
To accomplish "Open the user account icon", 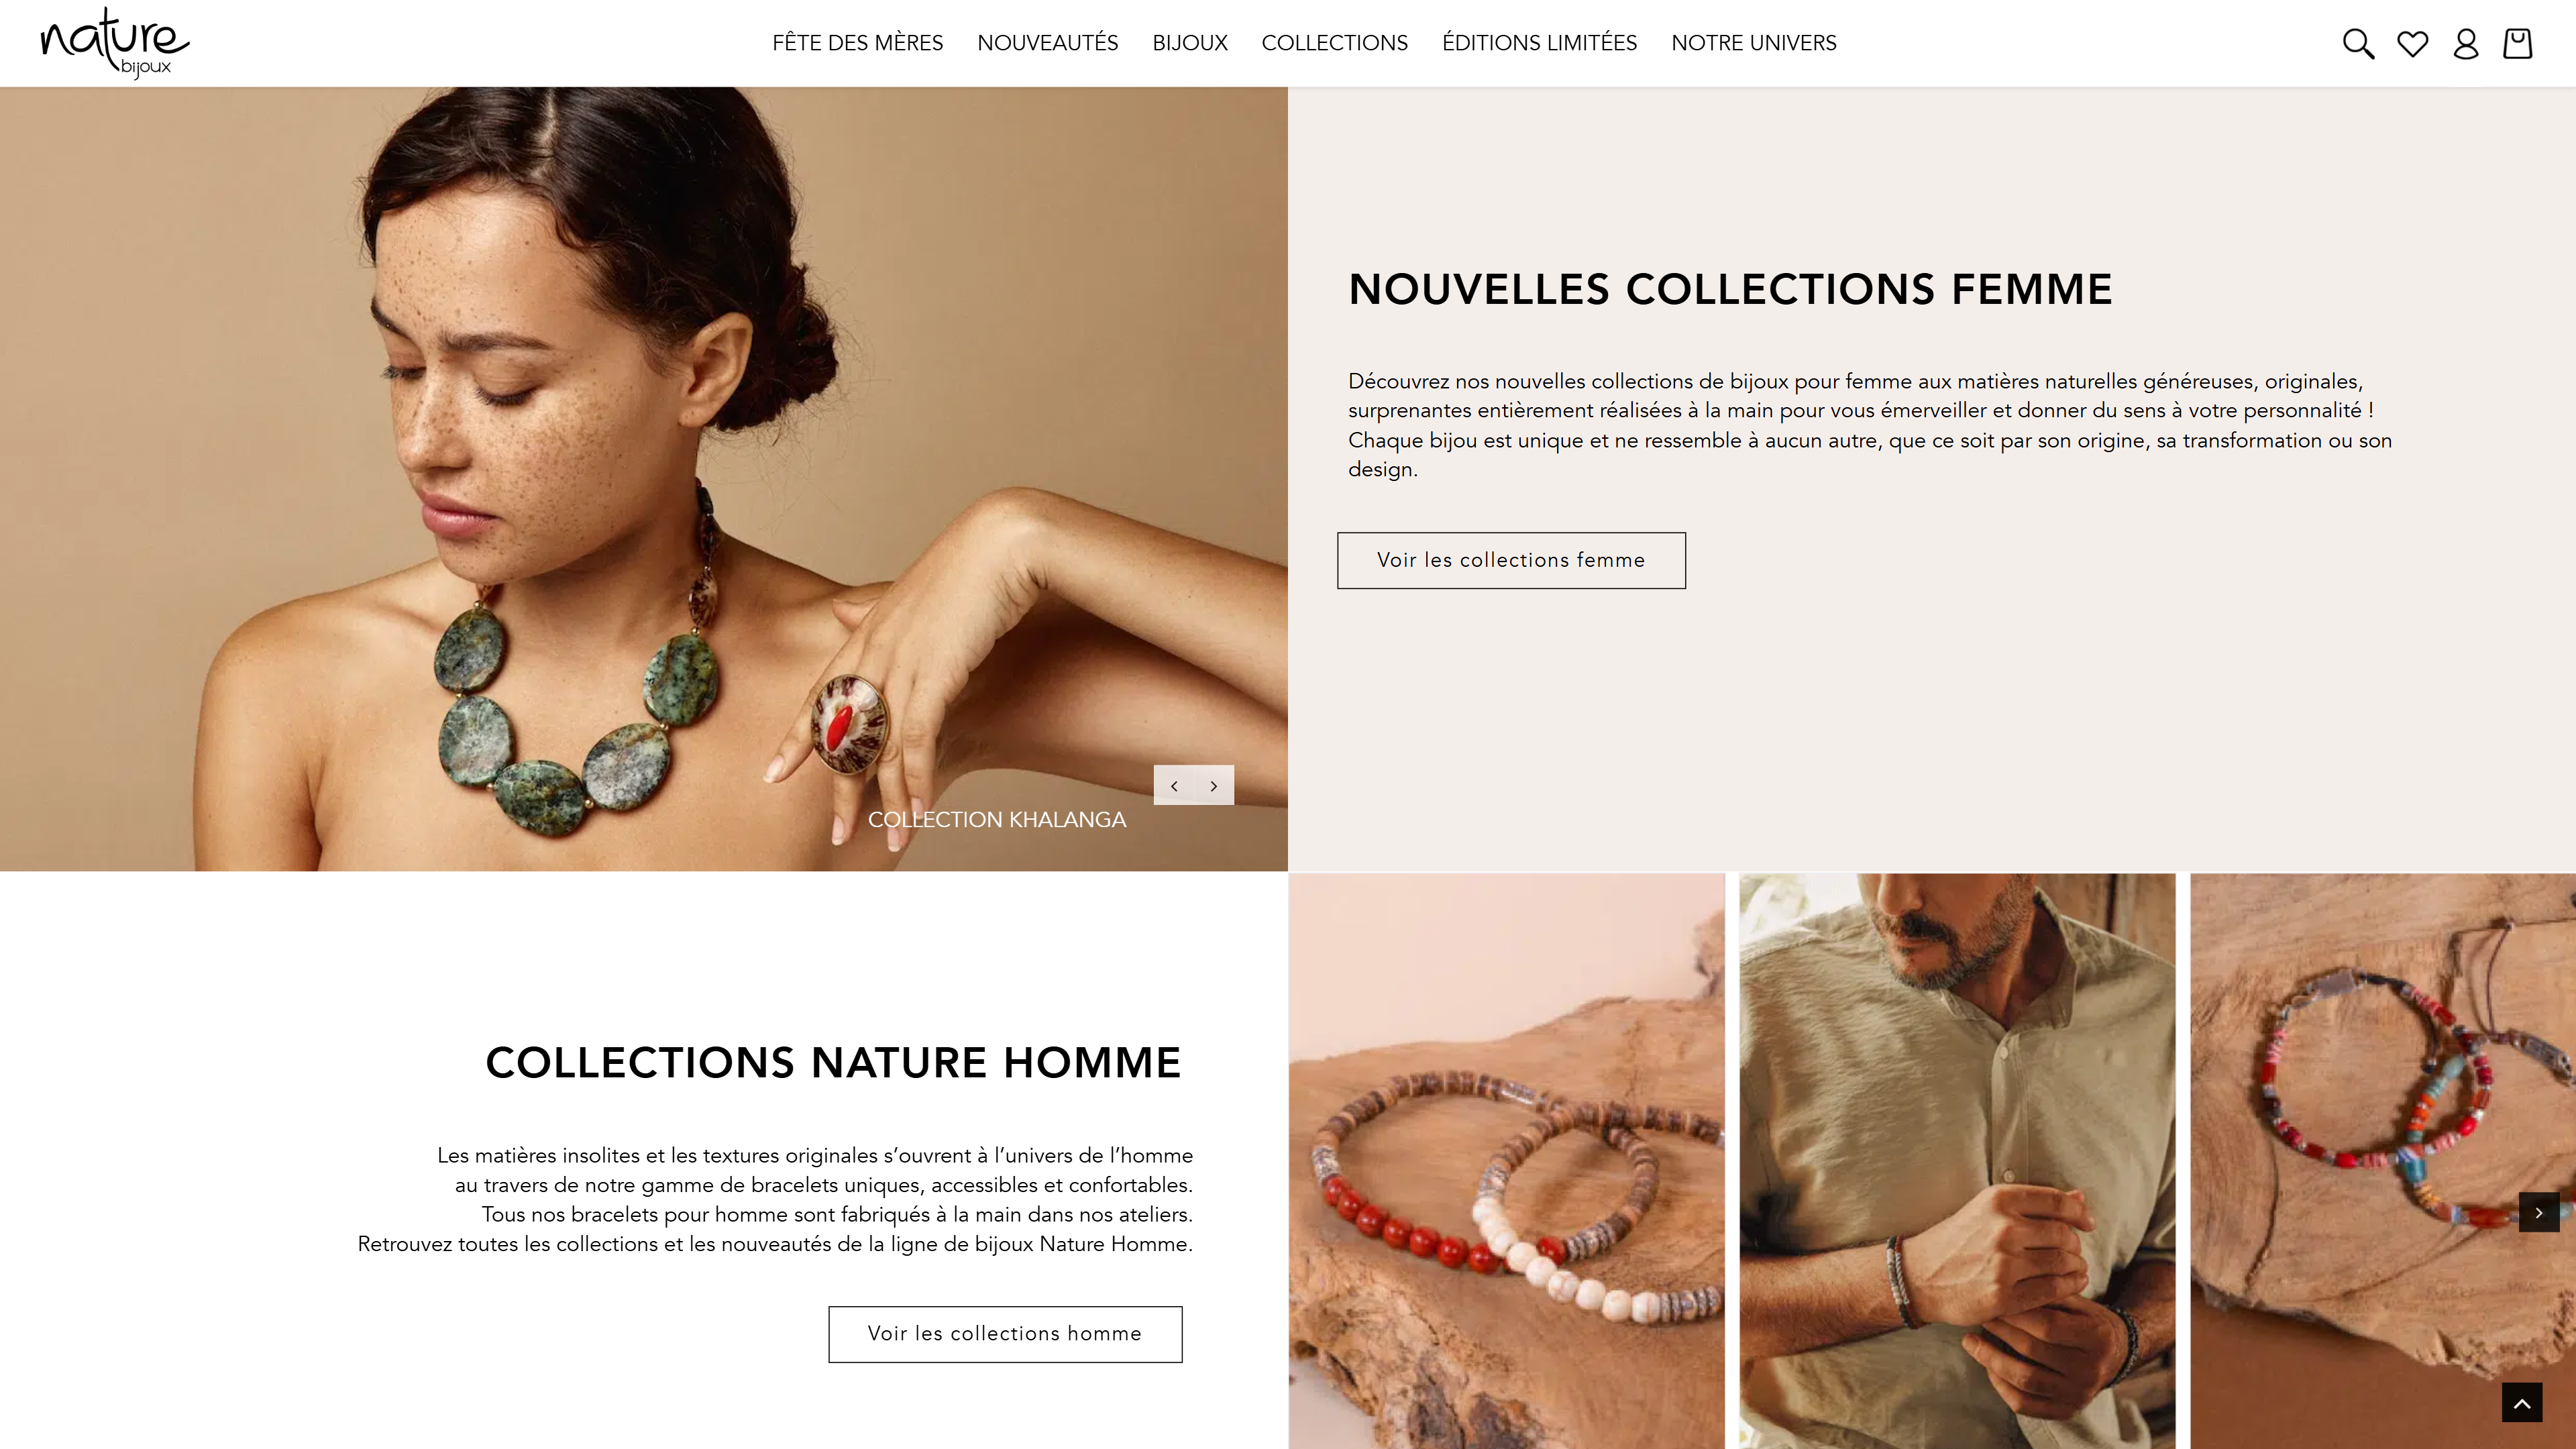I will (2465, 44).
